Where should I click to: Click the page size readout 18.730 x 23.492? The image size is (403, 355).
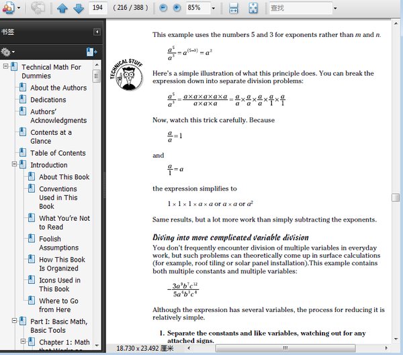click(145, 348)
